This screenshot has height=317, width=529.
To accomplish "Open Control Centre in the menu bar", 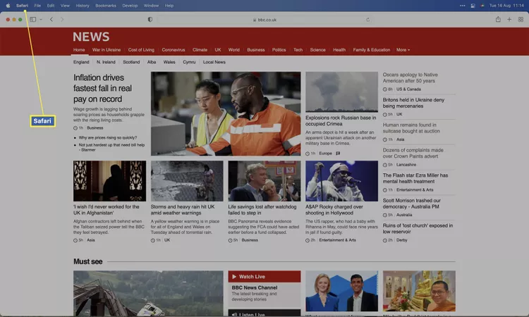I will click(x=473, y=6).
